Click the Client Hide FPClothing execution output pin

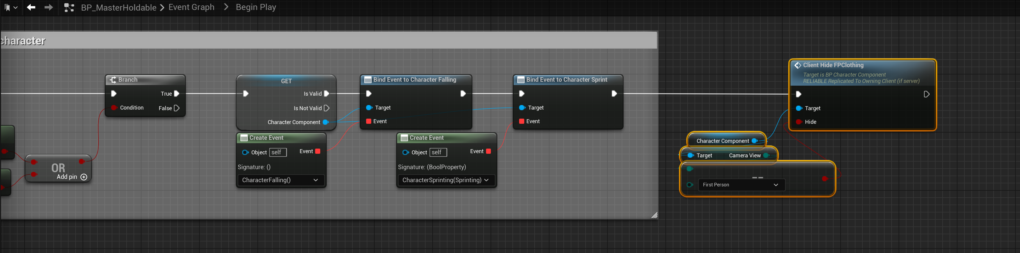(x=926, y=94)
